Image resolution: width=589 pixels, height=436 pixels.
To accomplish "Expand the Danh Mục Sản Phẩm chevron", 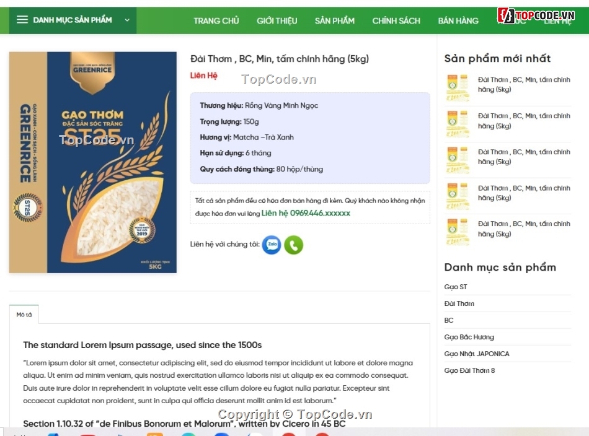I will coord(127,20).
